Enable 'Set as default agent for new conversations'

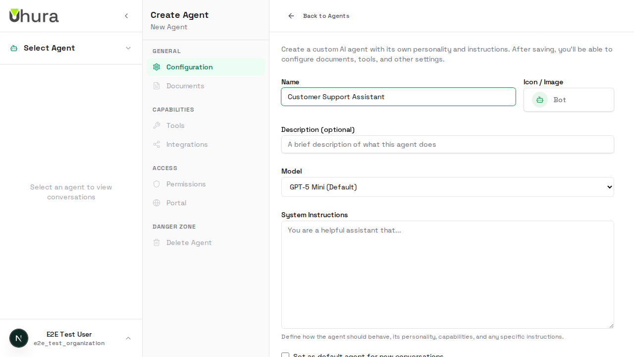(285, 356)
